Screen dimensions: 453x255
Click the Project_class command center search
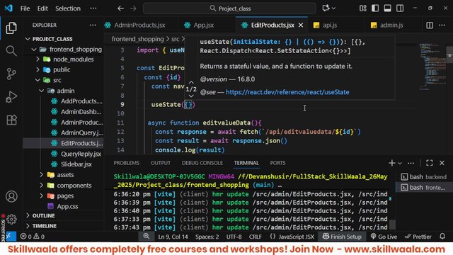point(229,8)
